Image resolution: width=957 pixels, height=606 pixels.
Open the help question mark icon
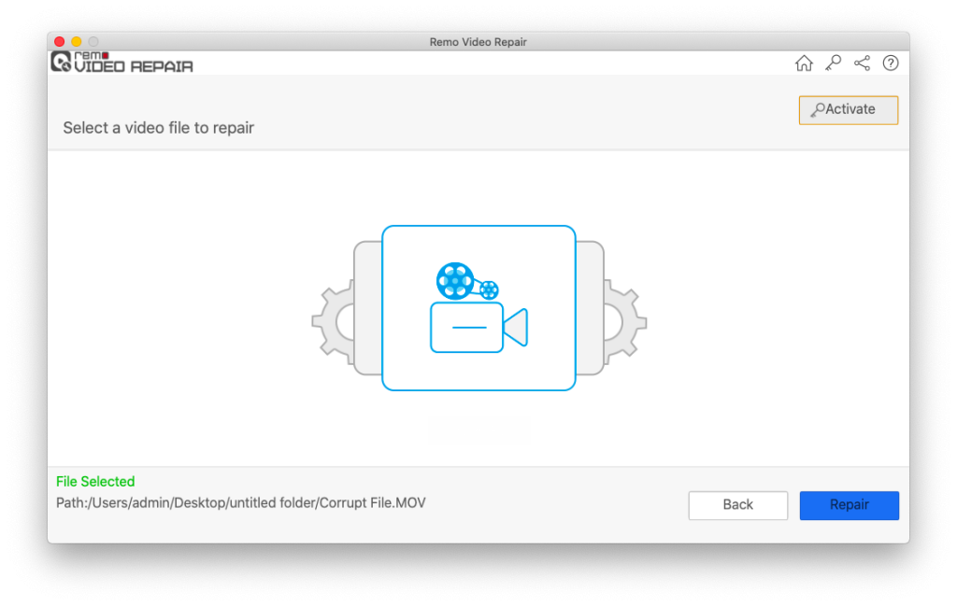(891, 63)
